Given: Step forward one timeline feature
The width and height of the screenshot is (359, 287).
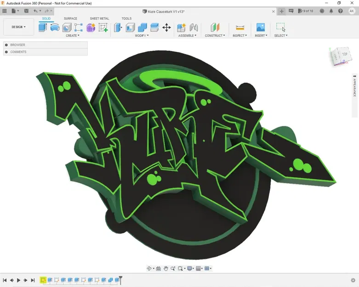Looking at the screenshot, I should pos(26,280).
